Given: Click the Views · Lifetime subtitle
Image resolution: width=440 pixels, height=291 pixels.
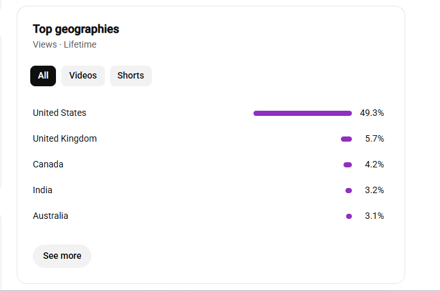Looking at the screenshot, I should 64,44.
